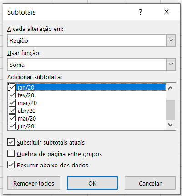Open the Região dropdown arrow
The height and width of the screenshot is (196, 182).
click(x=171, y=40)
